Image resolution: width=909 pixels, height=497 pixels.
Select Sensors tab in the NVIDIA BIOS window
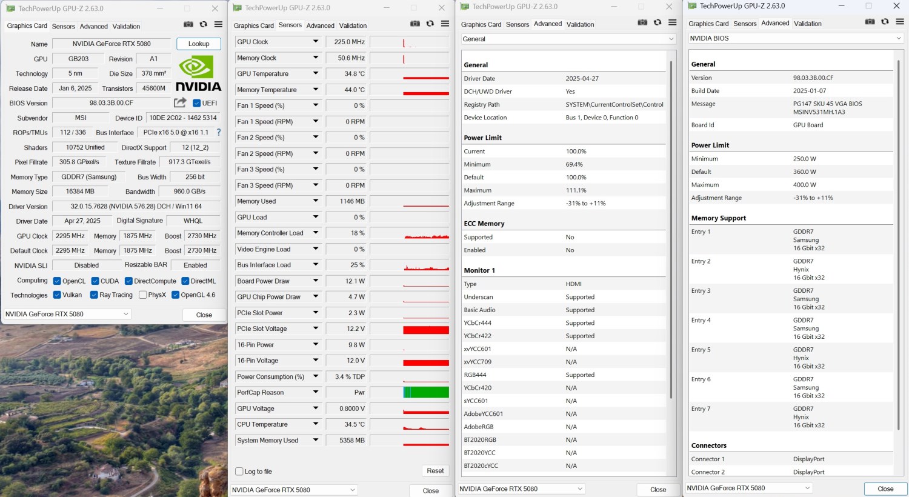coord(745,24)
